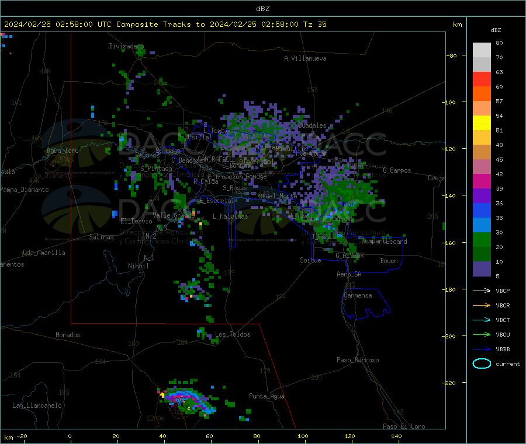
Task: Click the 'Tz 35' header value
Action: pos(315,25)
